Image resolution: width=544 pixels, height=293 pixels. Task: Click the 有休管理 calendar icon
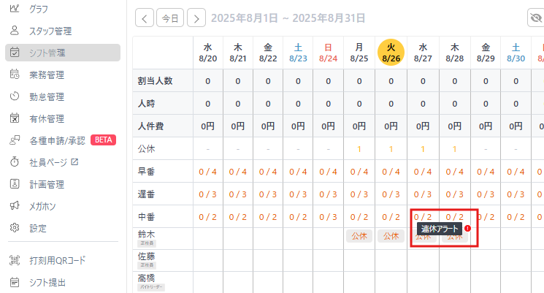point(15,118)
